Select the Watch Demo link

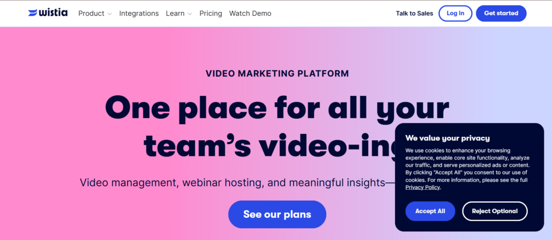[x=250, y=13]
